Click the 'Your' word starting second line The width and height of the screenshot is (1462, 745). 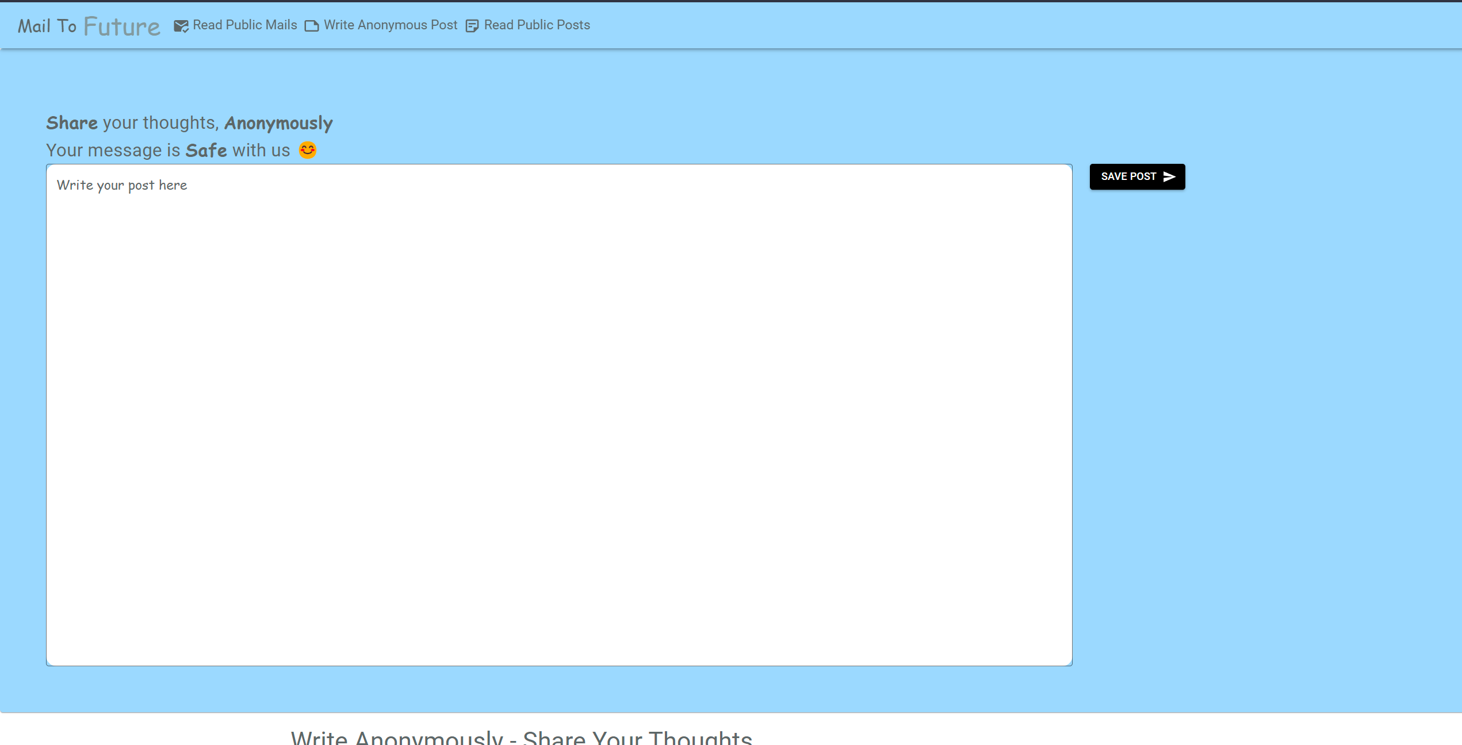[64, 151]
